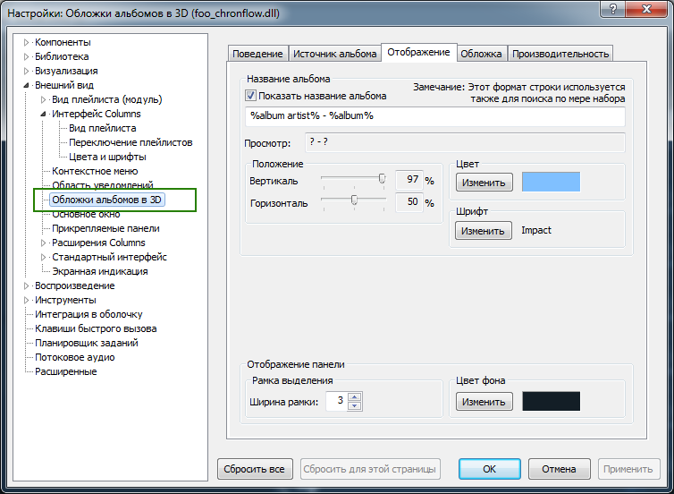
Task: Expand the Инструменты tree node
Action: (x=26, y=300)
